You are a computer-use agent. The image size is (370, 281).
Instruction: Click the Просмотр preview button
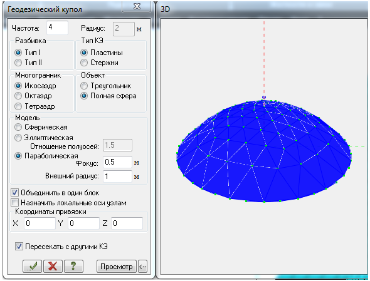(117, 267)
